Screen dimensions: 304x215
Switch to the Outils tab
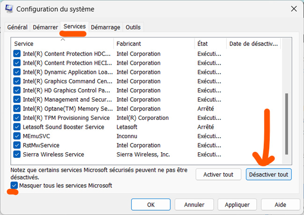(133, 28)
